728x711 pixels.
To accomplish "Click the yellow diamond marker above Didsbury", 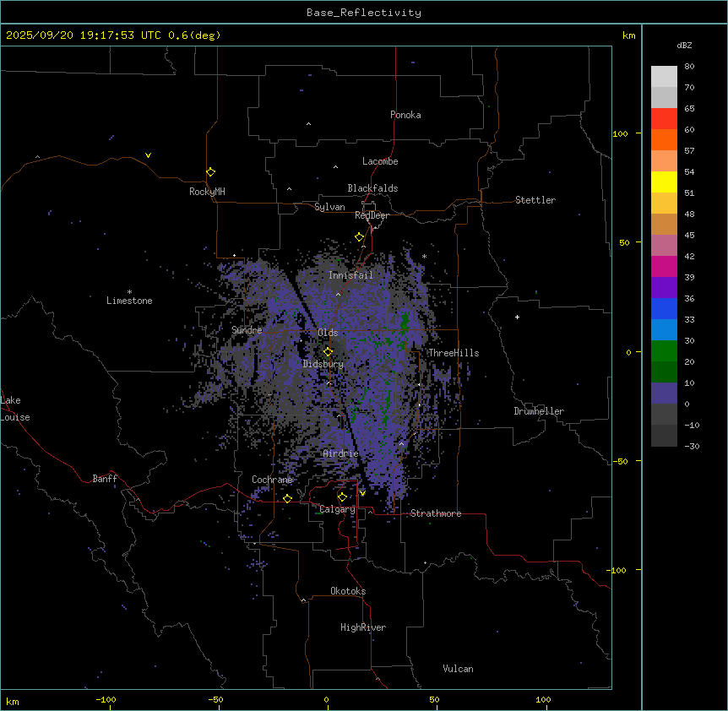I will [x=328, y=351].
